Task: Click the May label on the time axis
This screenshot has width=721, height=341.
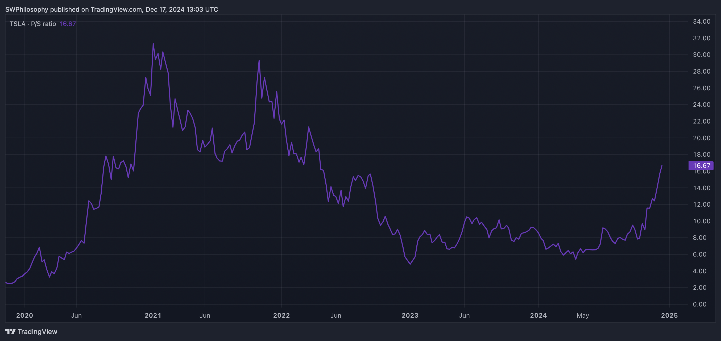Action: (583, 315)
